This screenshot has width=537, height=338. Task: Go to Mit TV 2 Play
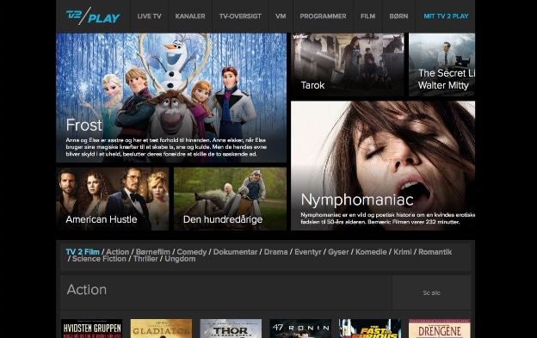446,16
